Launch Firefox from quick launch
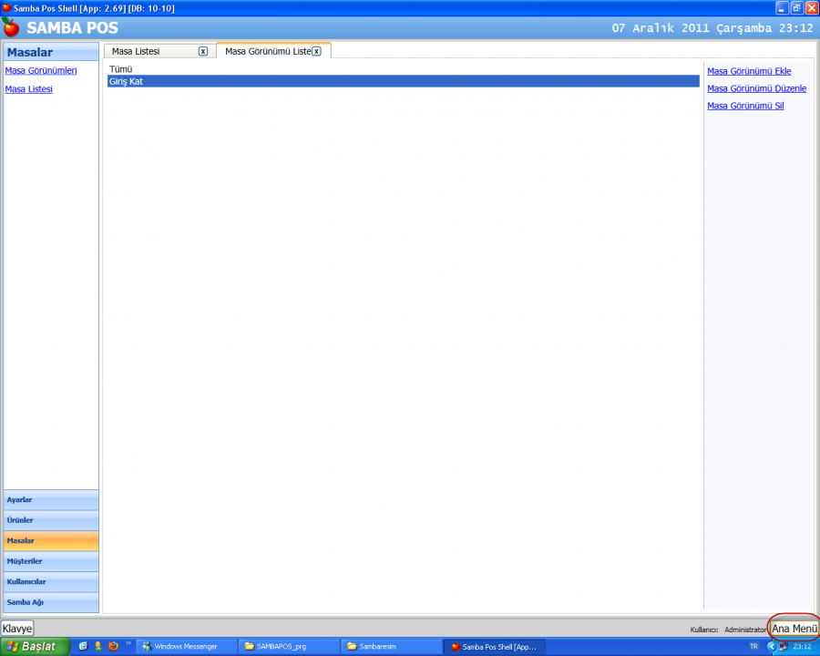 pos(113,646)
